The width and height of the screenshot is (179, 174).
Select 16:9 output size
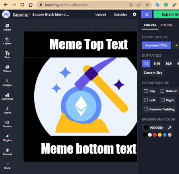[x=169, y=63]
